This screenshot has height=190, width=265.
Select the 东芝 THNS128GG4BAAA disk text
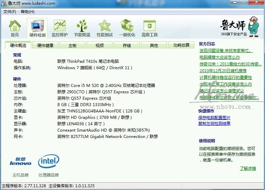pos(100,111)
